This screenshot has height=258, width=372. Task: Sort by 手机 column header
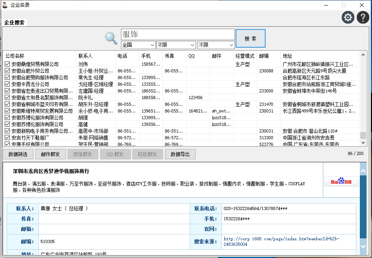(151, 56)
